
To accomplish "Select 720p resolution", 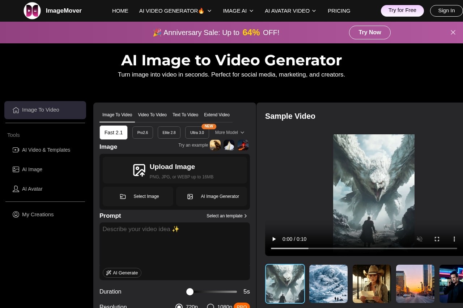I will click(x=179, y=307).
